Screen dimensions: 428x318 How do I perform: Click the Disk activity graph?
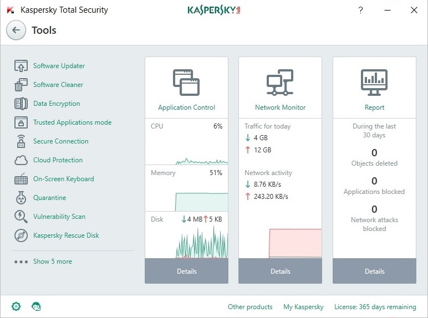[x=201, y=243]
